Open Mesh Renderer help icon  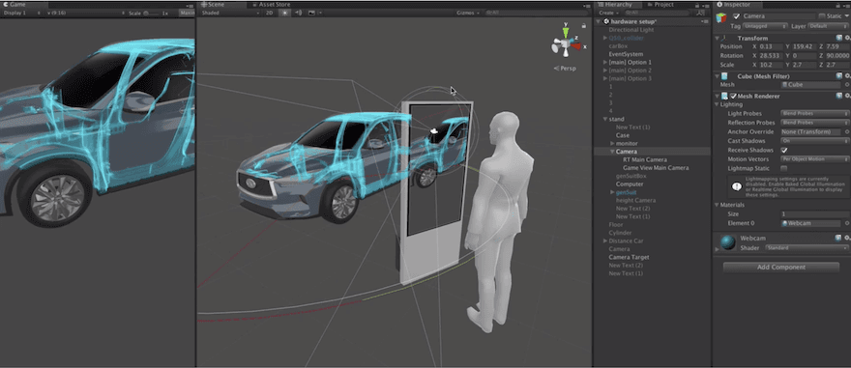838,96
